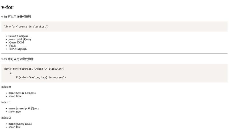Viewport: 229px width, 129px height.
Task: Click the "index: 1" label
Action: tap(6, 102)
